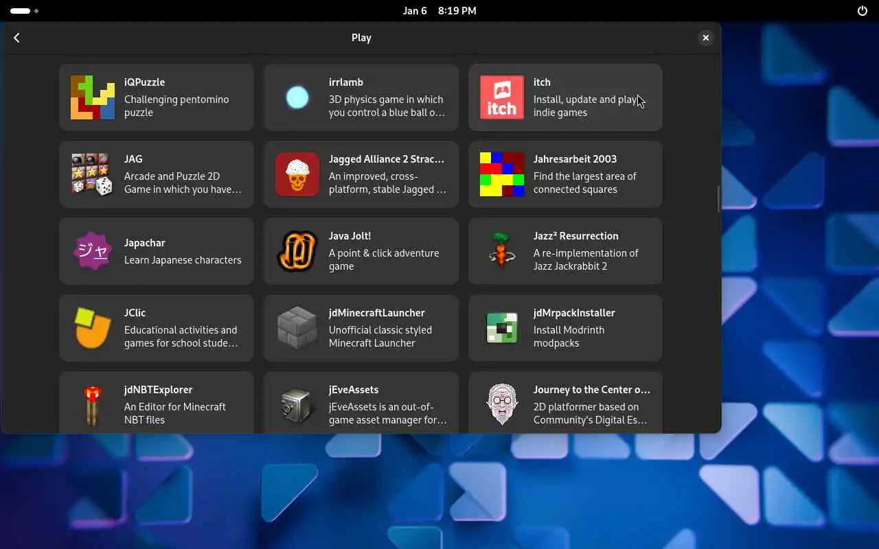
Task: Click the JAG dice and balls icon
Action: (x=92, y=174)
